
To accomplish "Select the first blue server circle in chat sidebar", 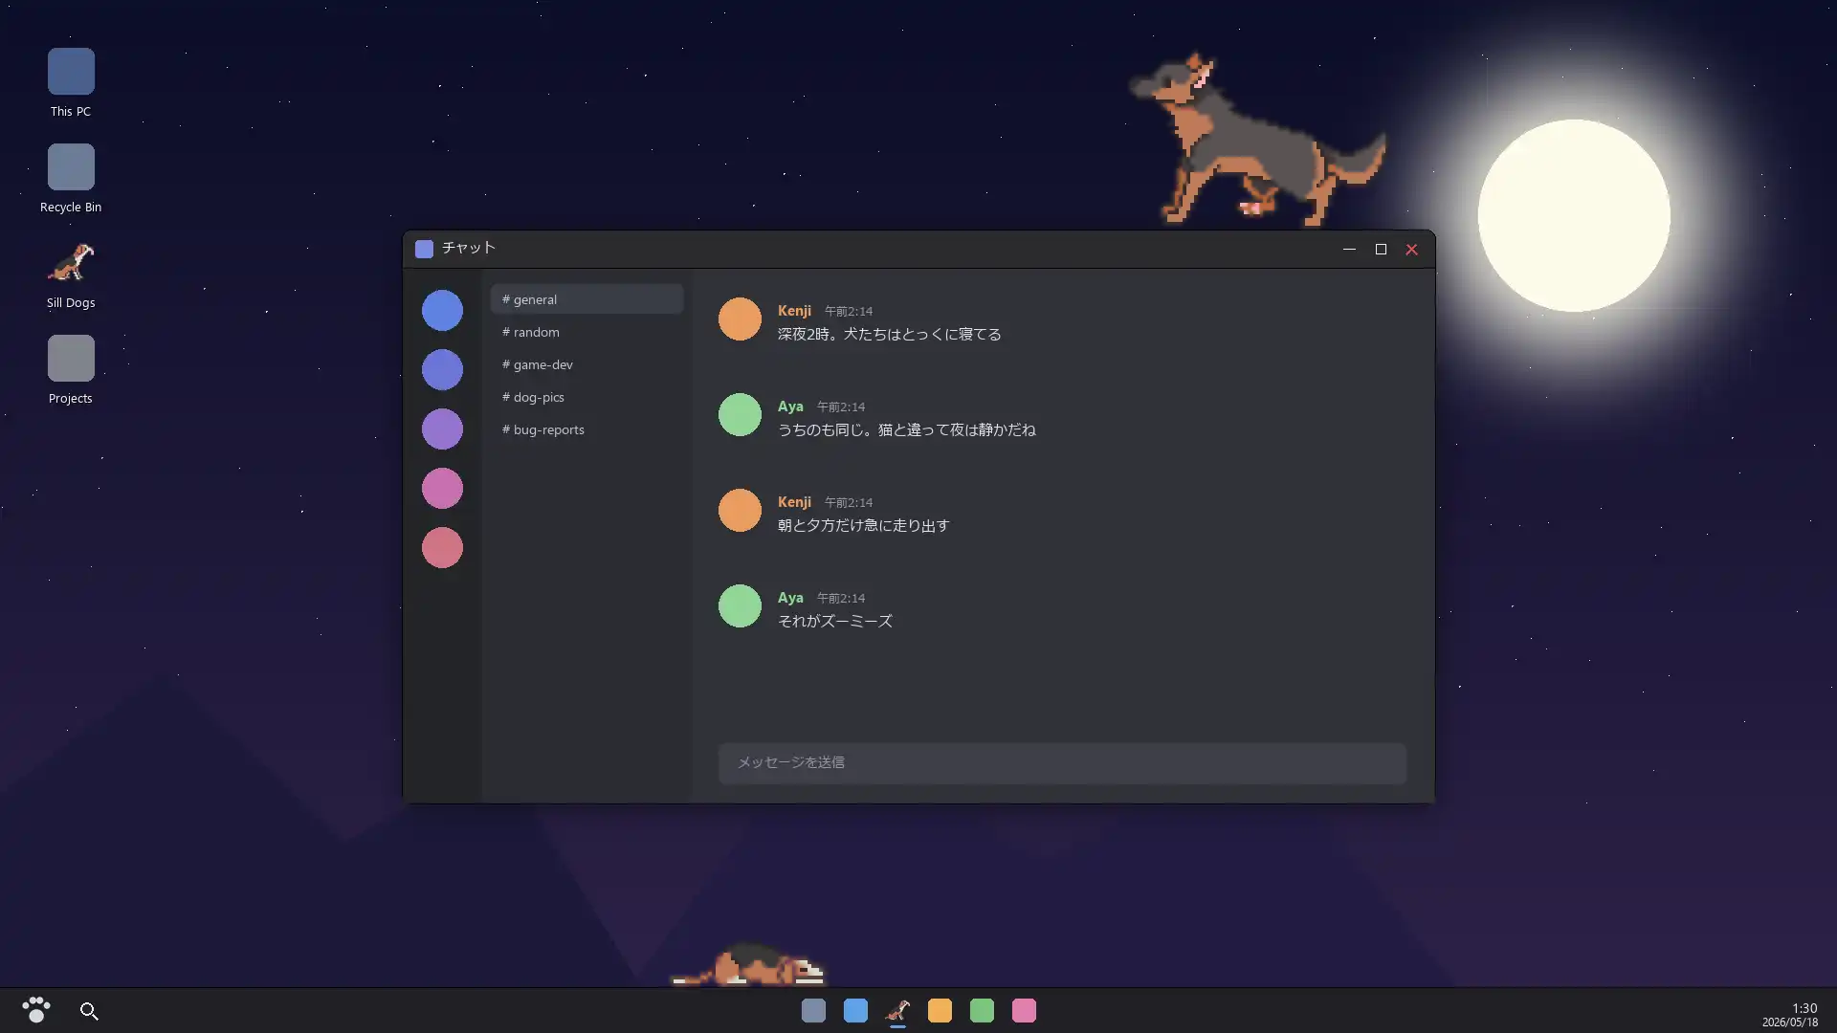I will [x=442, y=311].
